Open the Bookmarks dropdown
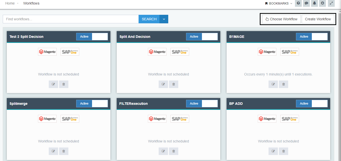Screen dimensions: 341x161 pyautogui.click(x=279, y=4)
